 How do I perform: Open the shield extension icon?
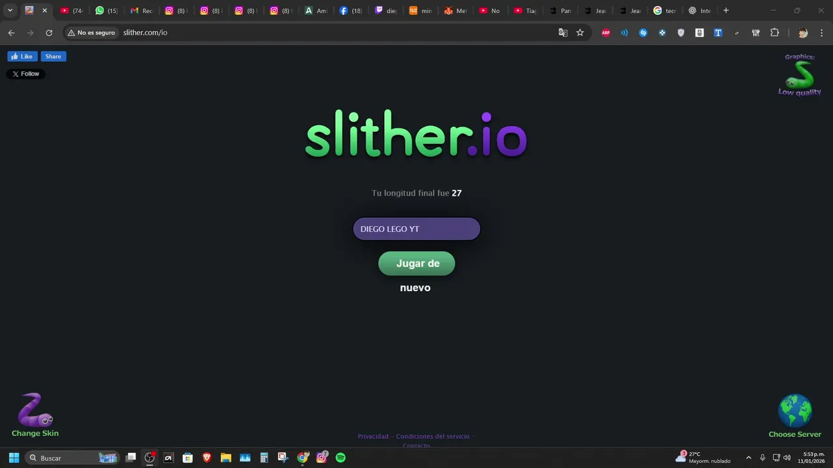pos(681,32)
